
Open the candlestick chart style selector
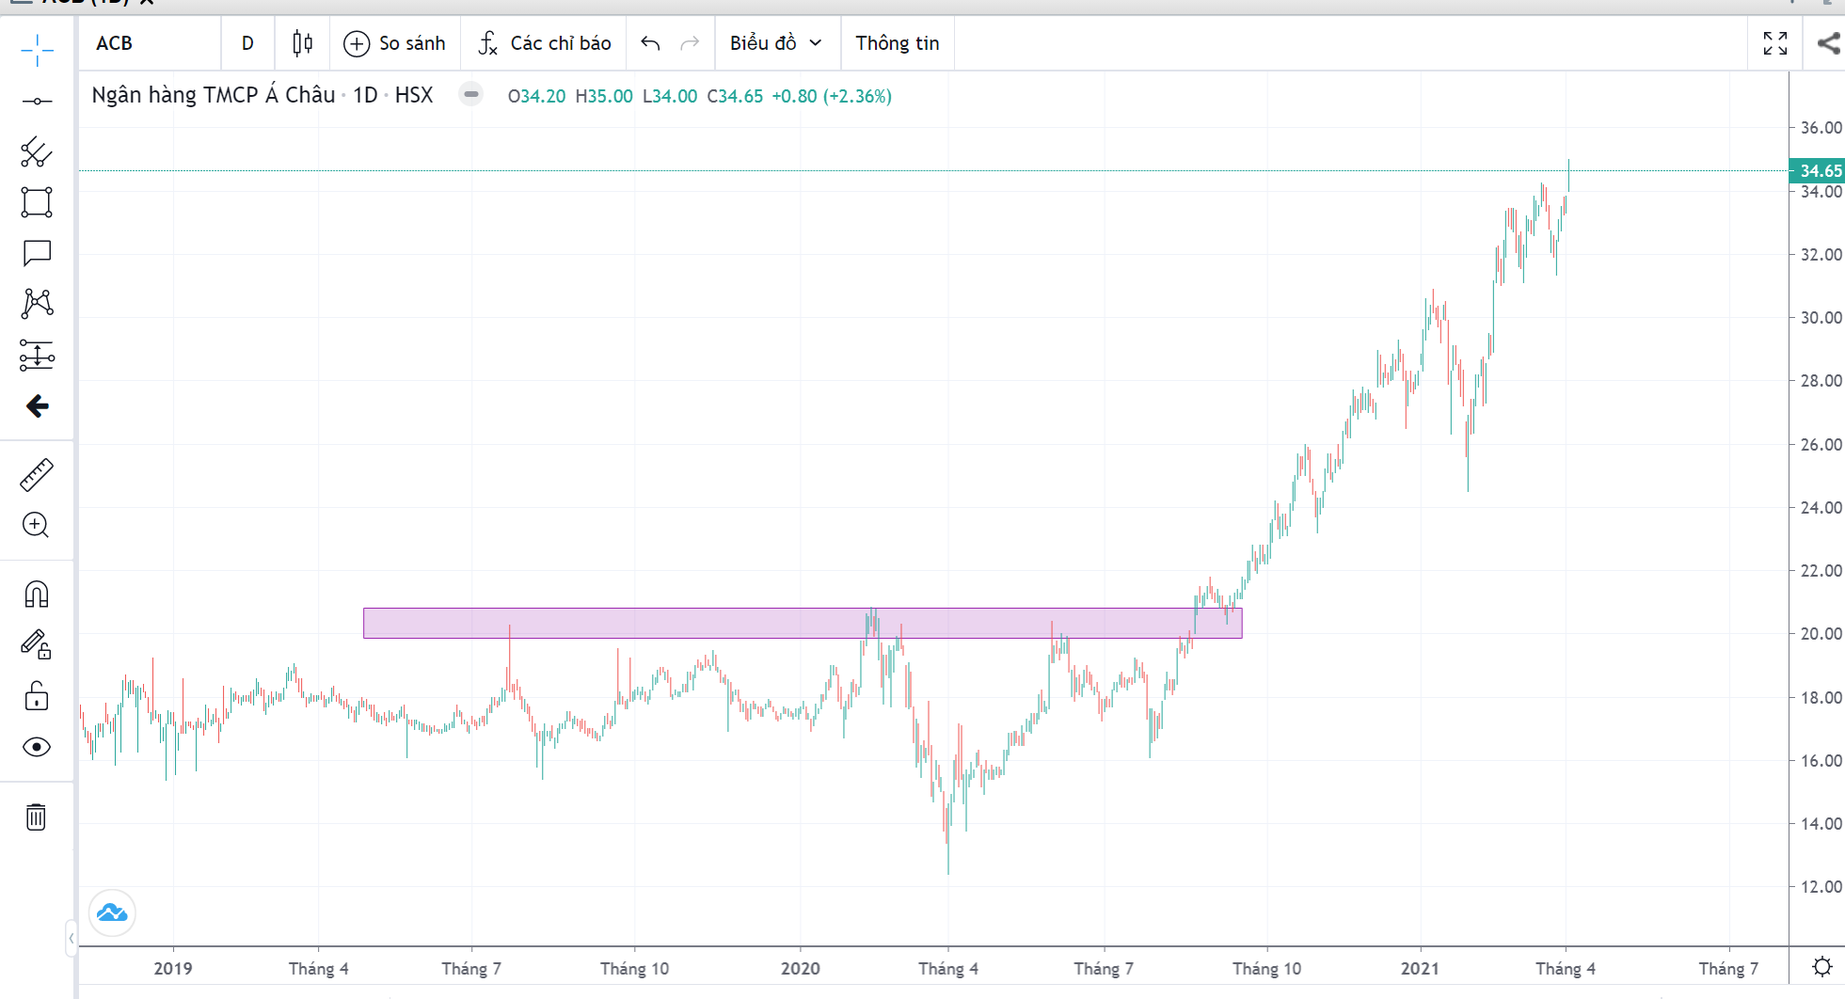302,43
